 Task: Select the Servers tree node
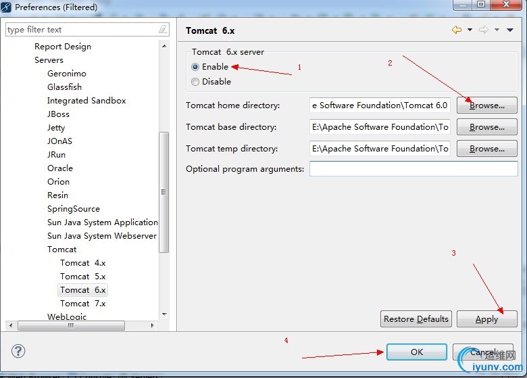[x=49, y=60]
